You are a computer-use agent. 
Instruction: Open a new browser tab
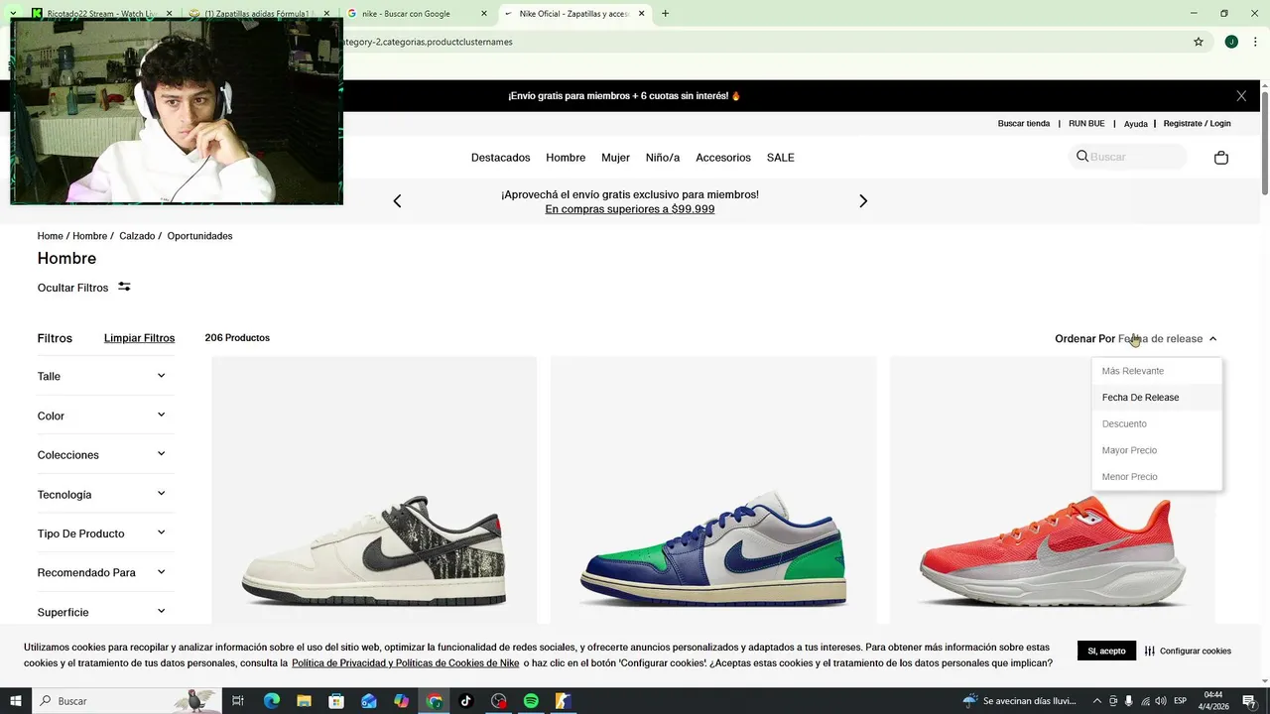(x=665, y=14)
